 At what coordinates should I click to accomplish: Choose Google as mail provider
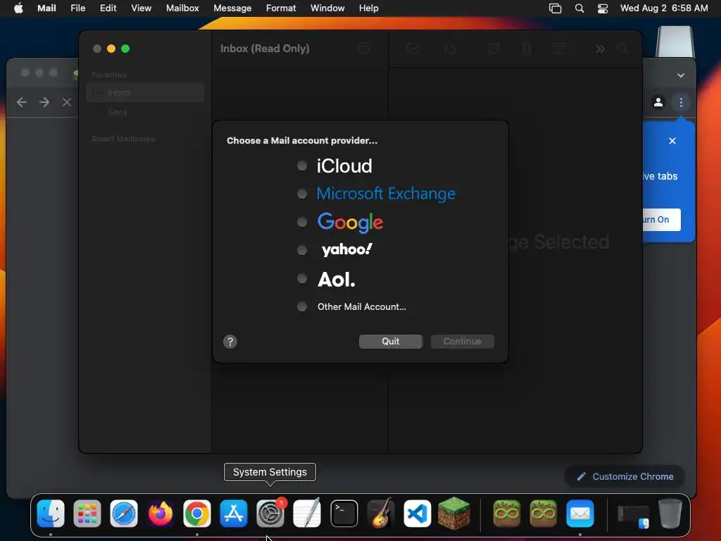click(x=302, y=222)
